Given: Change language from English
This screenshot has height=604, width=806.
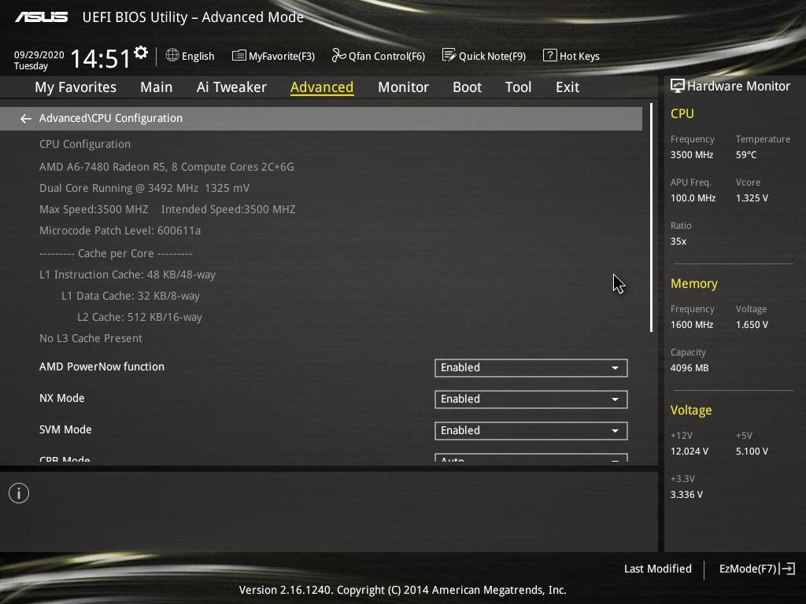Looking at the screenshot, I should [x=198, y=56].
